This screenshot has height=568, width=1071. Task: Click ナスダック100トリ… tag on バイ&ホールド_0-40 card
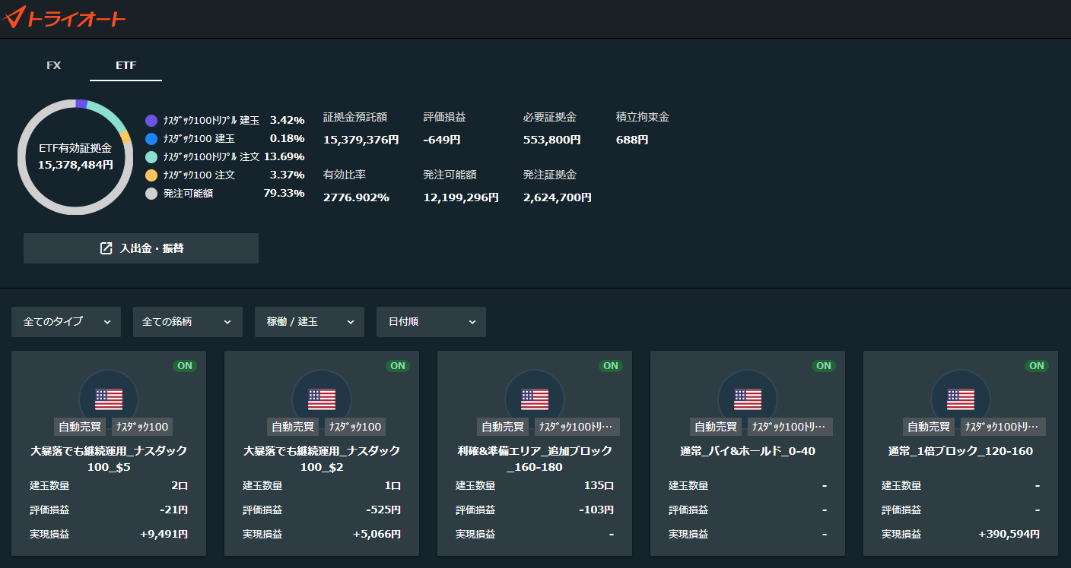coord(790,427)
